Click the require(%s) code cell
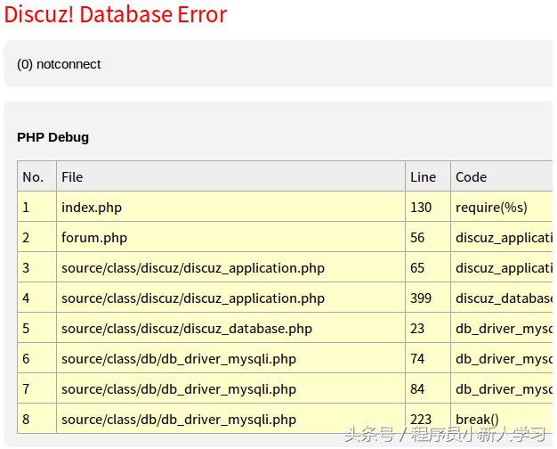 click(x=491, y=207)
